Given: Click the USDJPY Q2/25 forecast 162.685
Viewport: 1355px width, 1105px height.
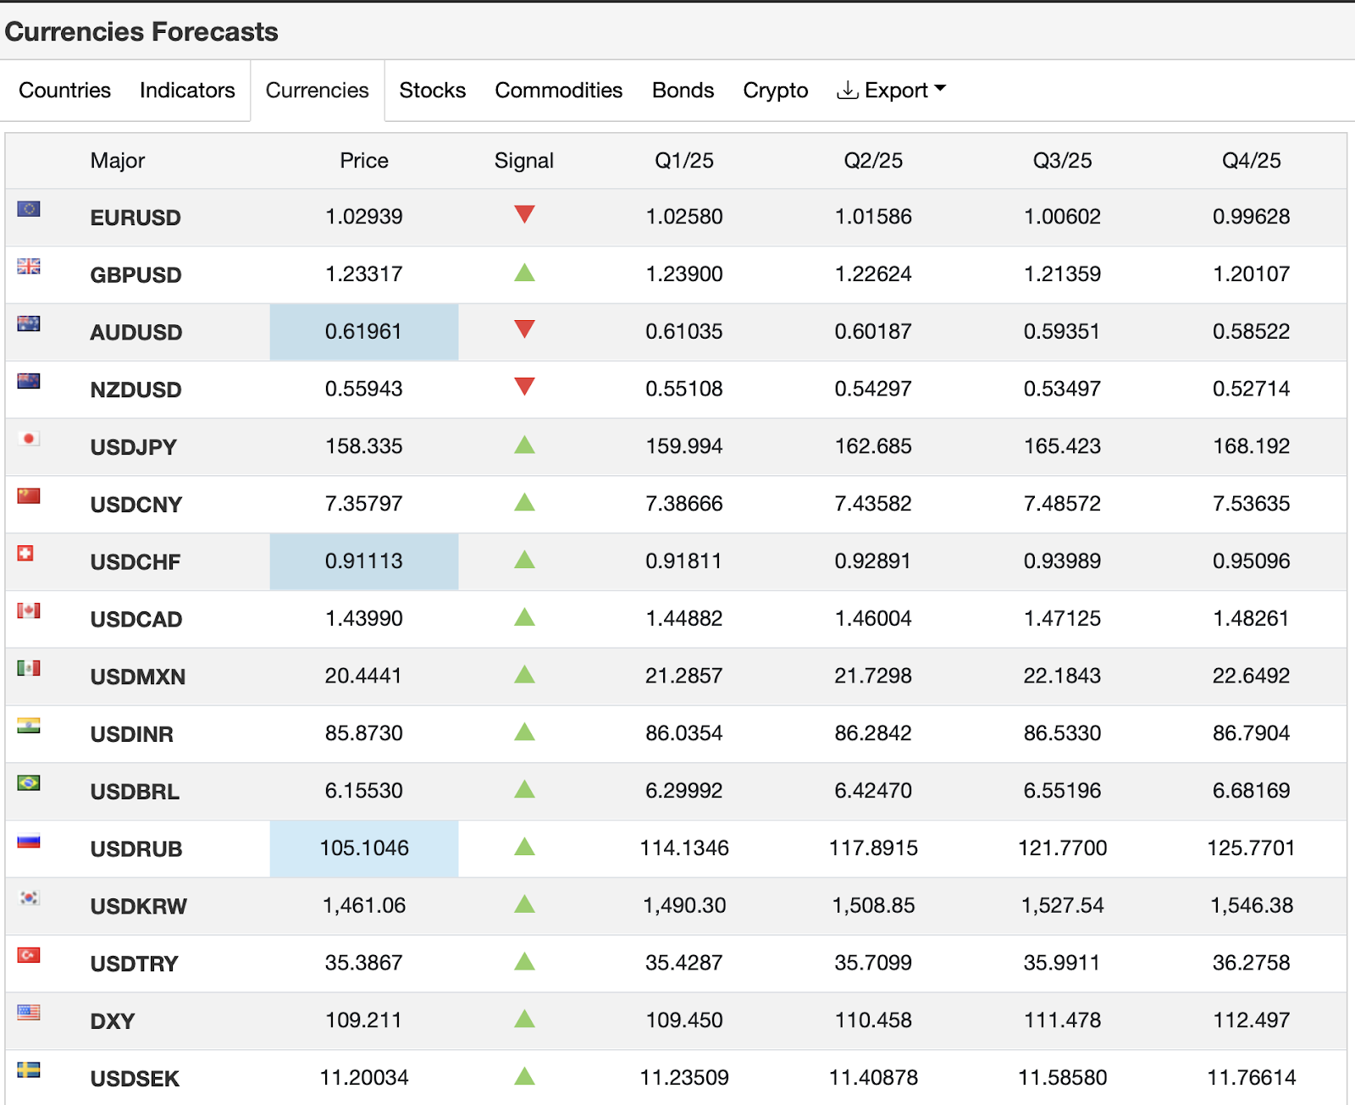Looking at the screenshot, I should [873, 446].
